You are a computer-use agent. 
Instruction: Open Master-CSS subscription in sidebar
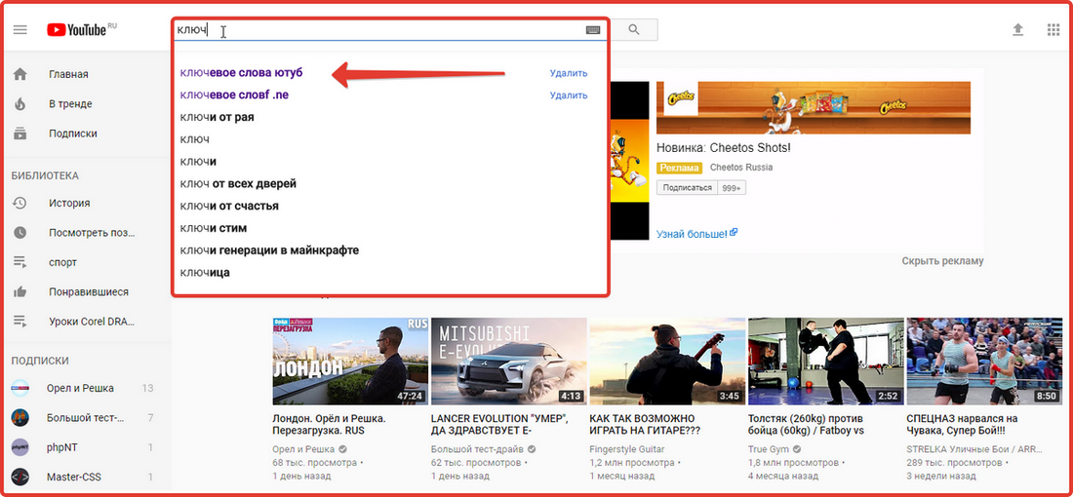pos(73,477)
